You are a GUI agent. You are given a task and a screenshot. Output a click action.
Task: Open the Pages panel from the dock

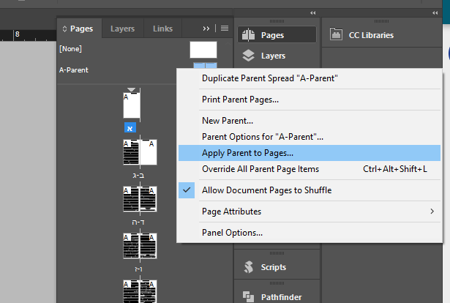(277, 34)
